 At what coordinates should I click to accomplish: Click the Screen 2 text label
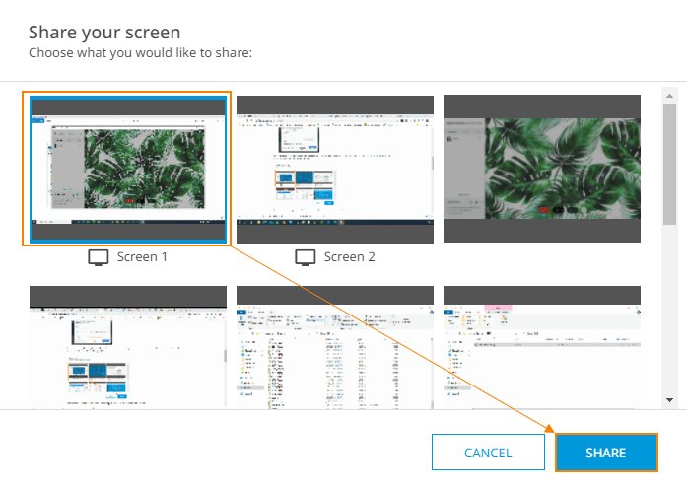[350, 257]
